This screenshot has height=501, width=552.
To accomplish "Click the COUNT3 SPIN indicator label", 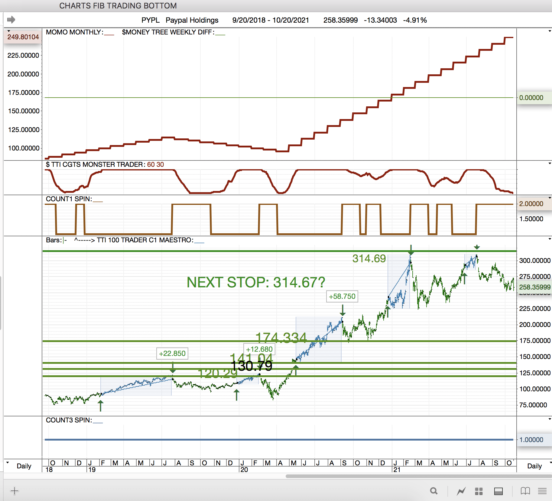I will (x=69, y=420).
